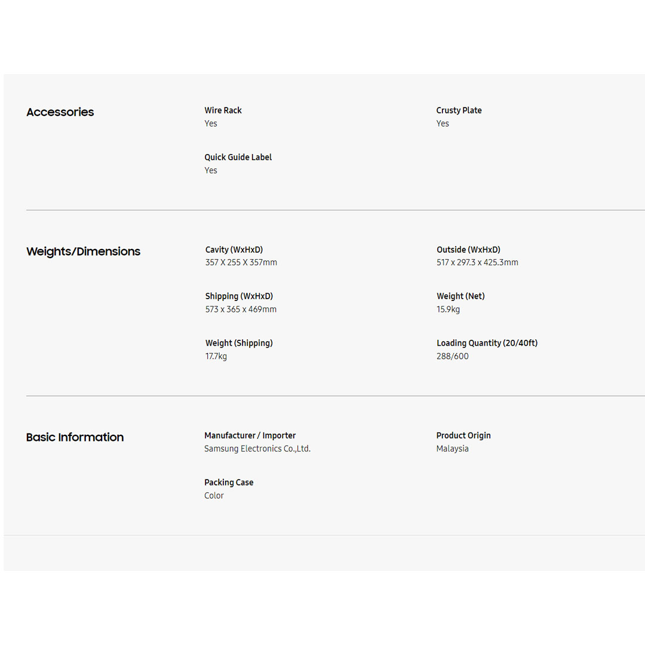Click the Quick Guide Label spec title
Image resolution: width=645 pixels, height=645 pixels.
click(238, 157)
